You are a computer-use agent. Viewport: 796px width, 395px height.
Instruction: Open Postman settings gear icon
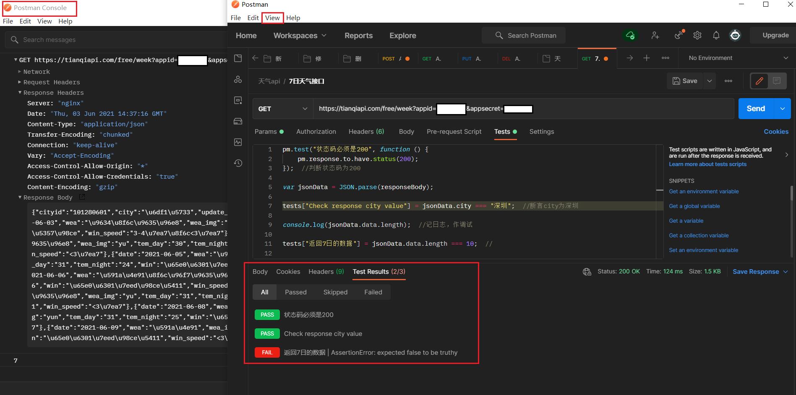pos(697,35)
